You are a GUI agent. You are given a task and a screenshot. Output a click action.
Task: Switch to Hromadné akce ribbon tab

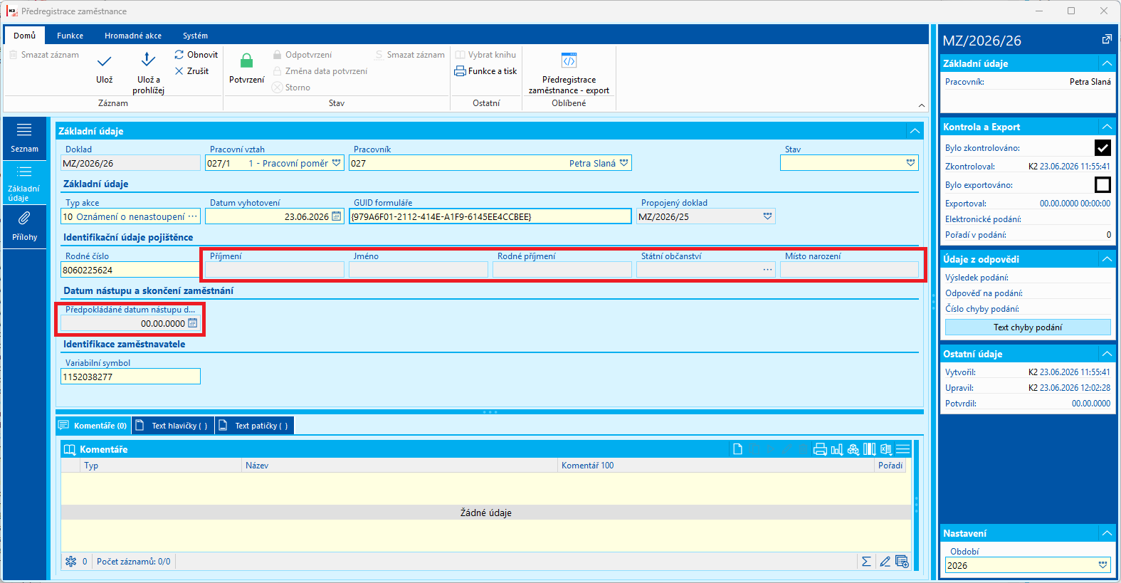(133, 36)
